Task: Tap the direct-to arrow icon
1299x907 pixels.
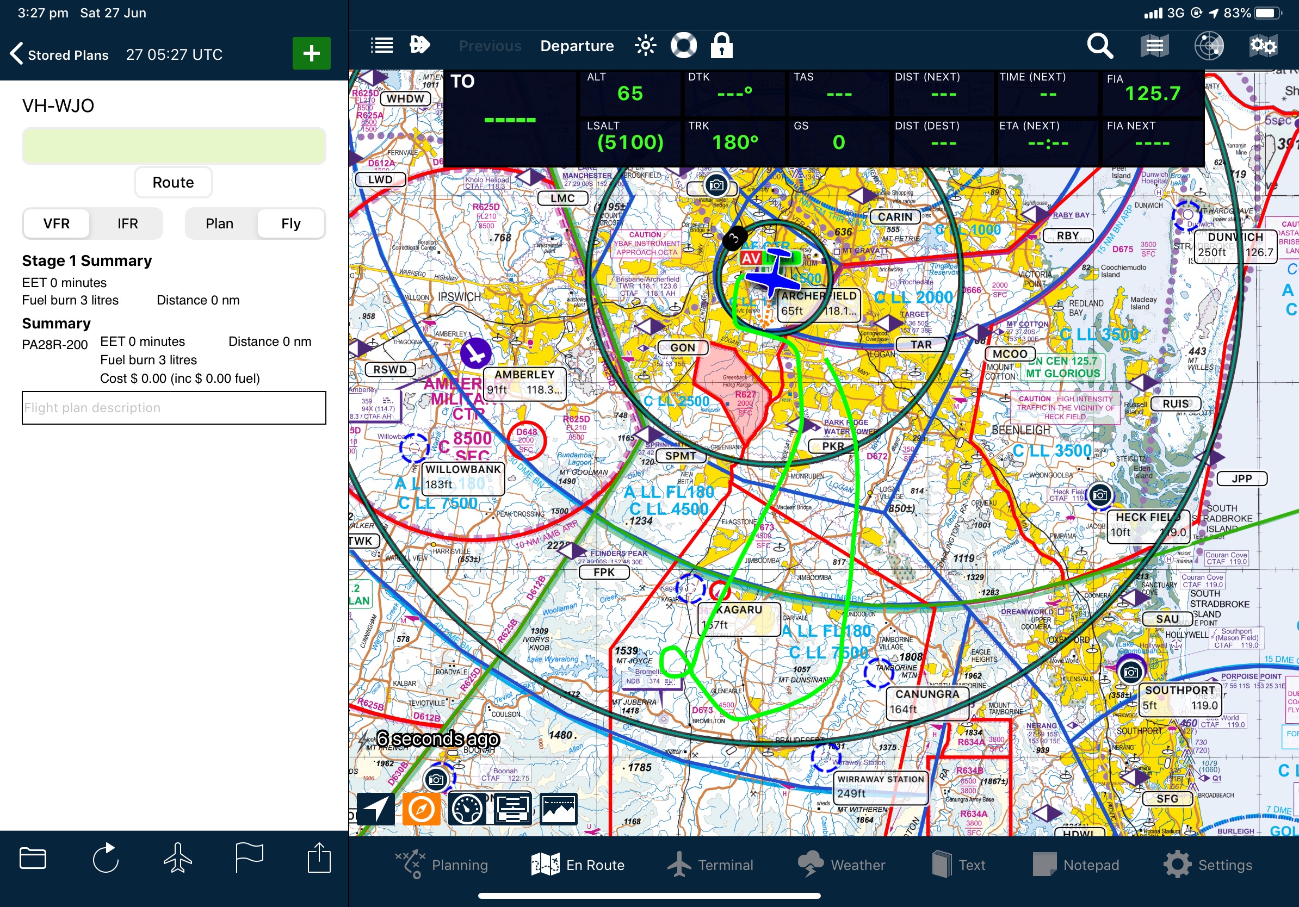Action: pyautogui.click(x=420, y=45)
